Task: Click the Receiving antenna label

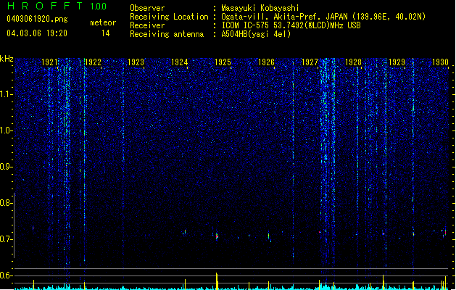Action: pyautogui.click(x=167, y=34)
